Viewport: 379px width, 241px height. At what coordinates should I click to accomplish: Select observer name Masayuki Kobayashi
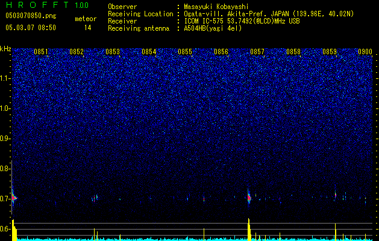tap(216, 7)
